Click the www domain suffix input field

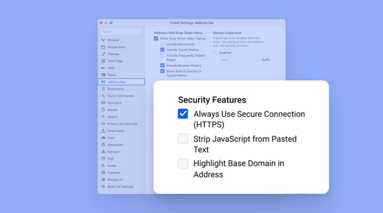click(239, 60)
